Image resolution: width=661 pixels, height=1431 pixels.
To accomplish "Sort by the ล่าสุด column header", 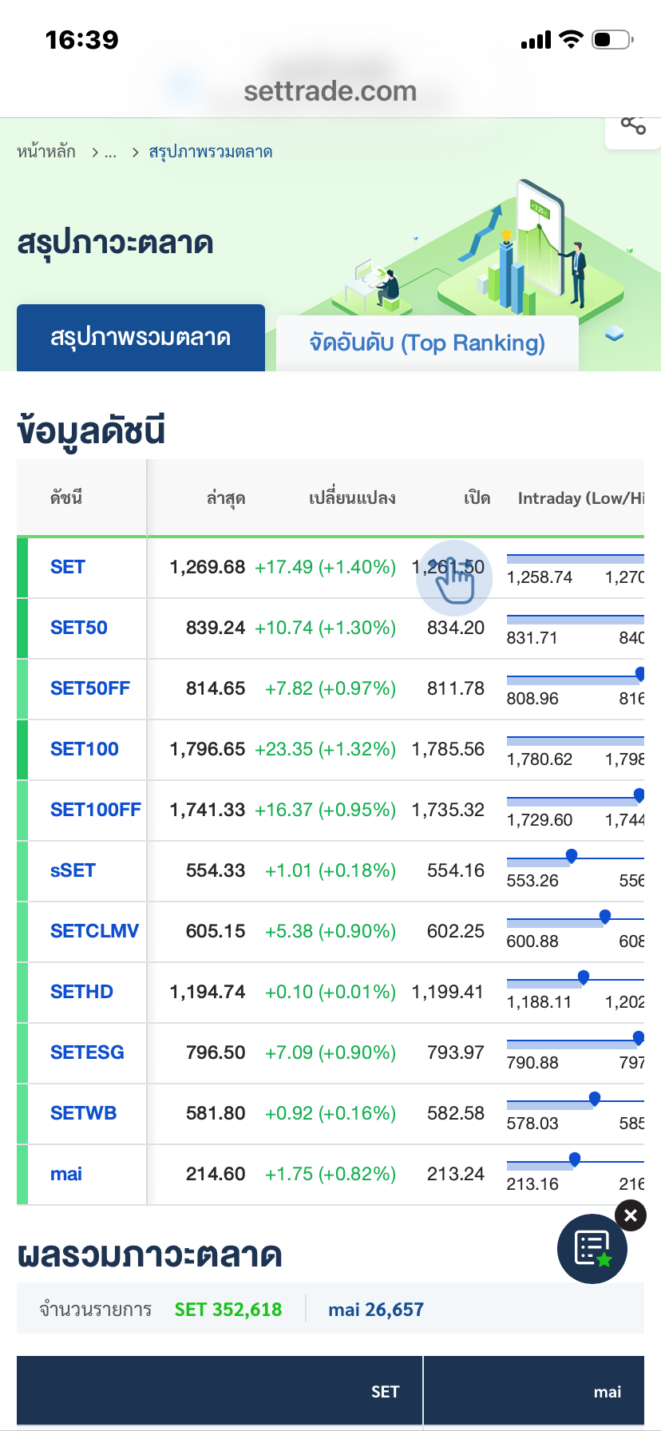I will (x=225, y=498).
